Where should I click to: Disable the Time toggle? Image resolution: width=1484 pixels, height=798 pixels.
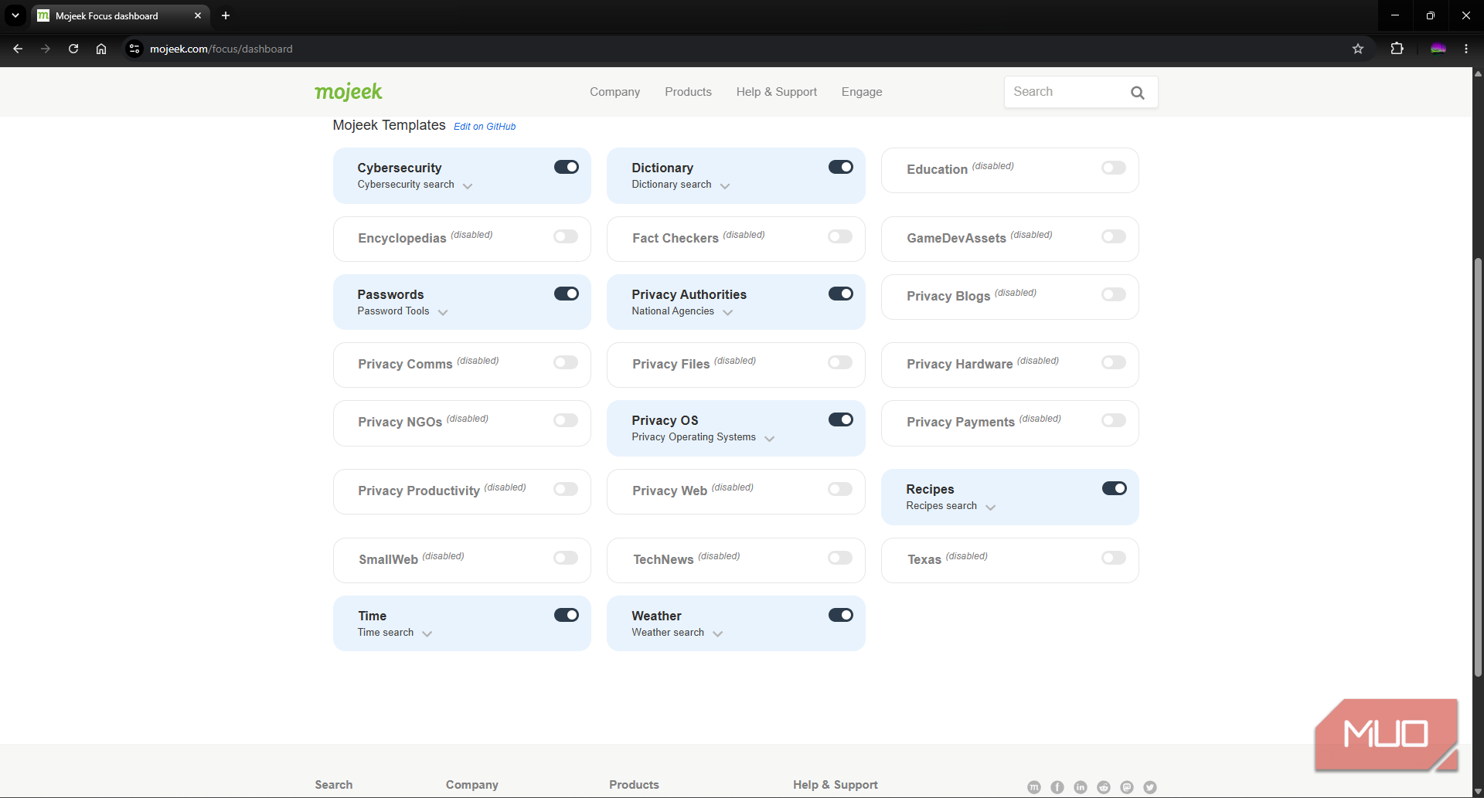[x=567, y=615]
